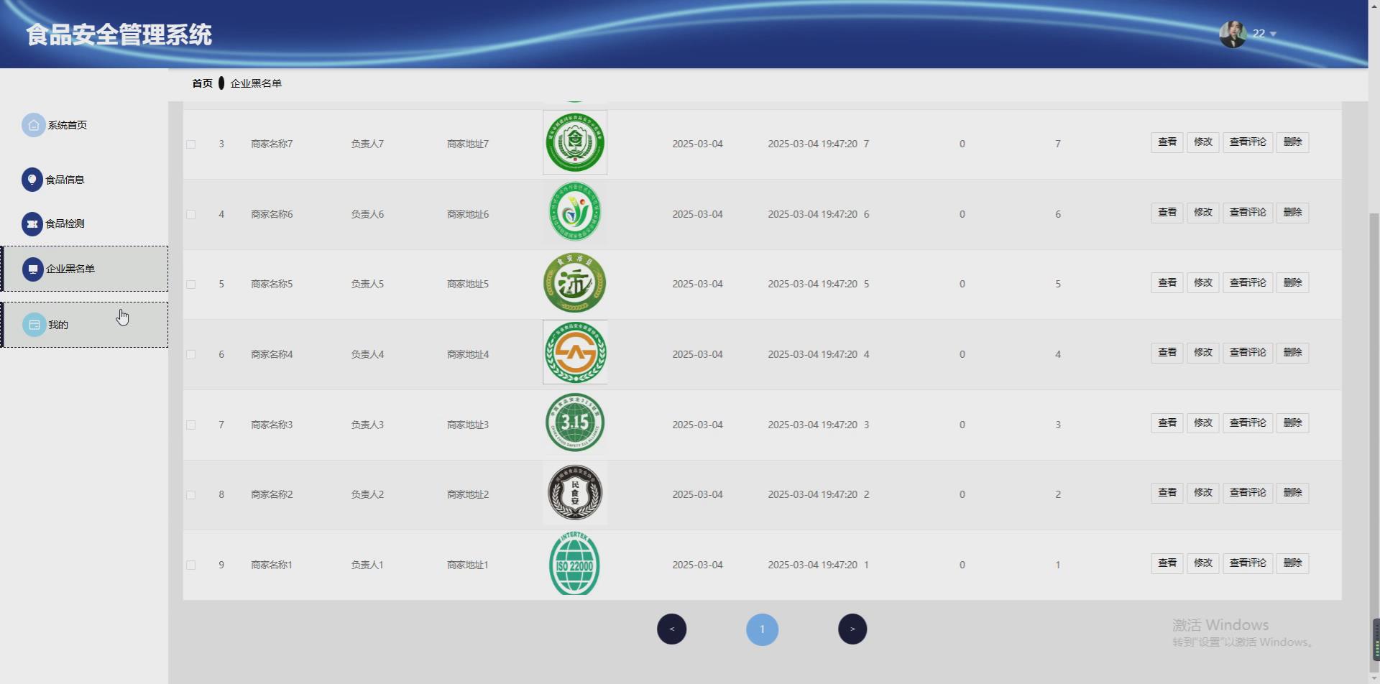Screen dimensions: 1380x684
Task: Tick the checkbox for 商家名称2 row
Action: tap(190, 495)
